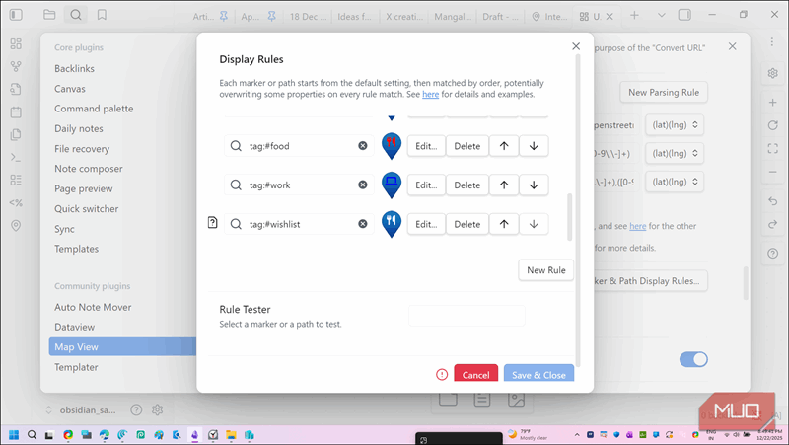
Task: Select Map View in community plugins
Action: point(76,346)
